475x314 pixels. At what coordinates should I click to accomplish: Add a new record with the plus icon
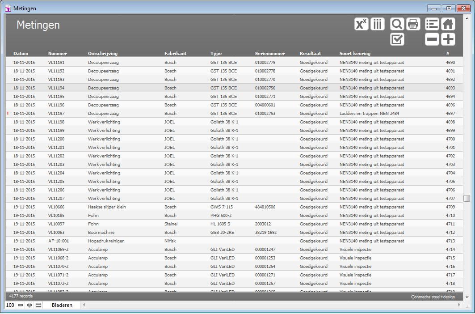click(x=448, y=39)
